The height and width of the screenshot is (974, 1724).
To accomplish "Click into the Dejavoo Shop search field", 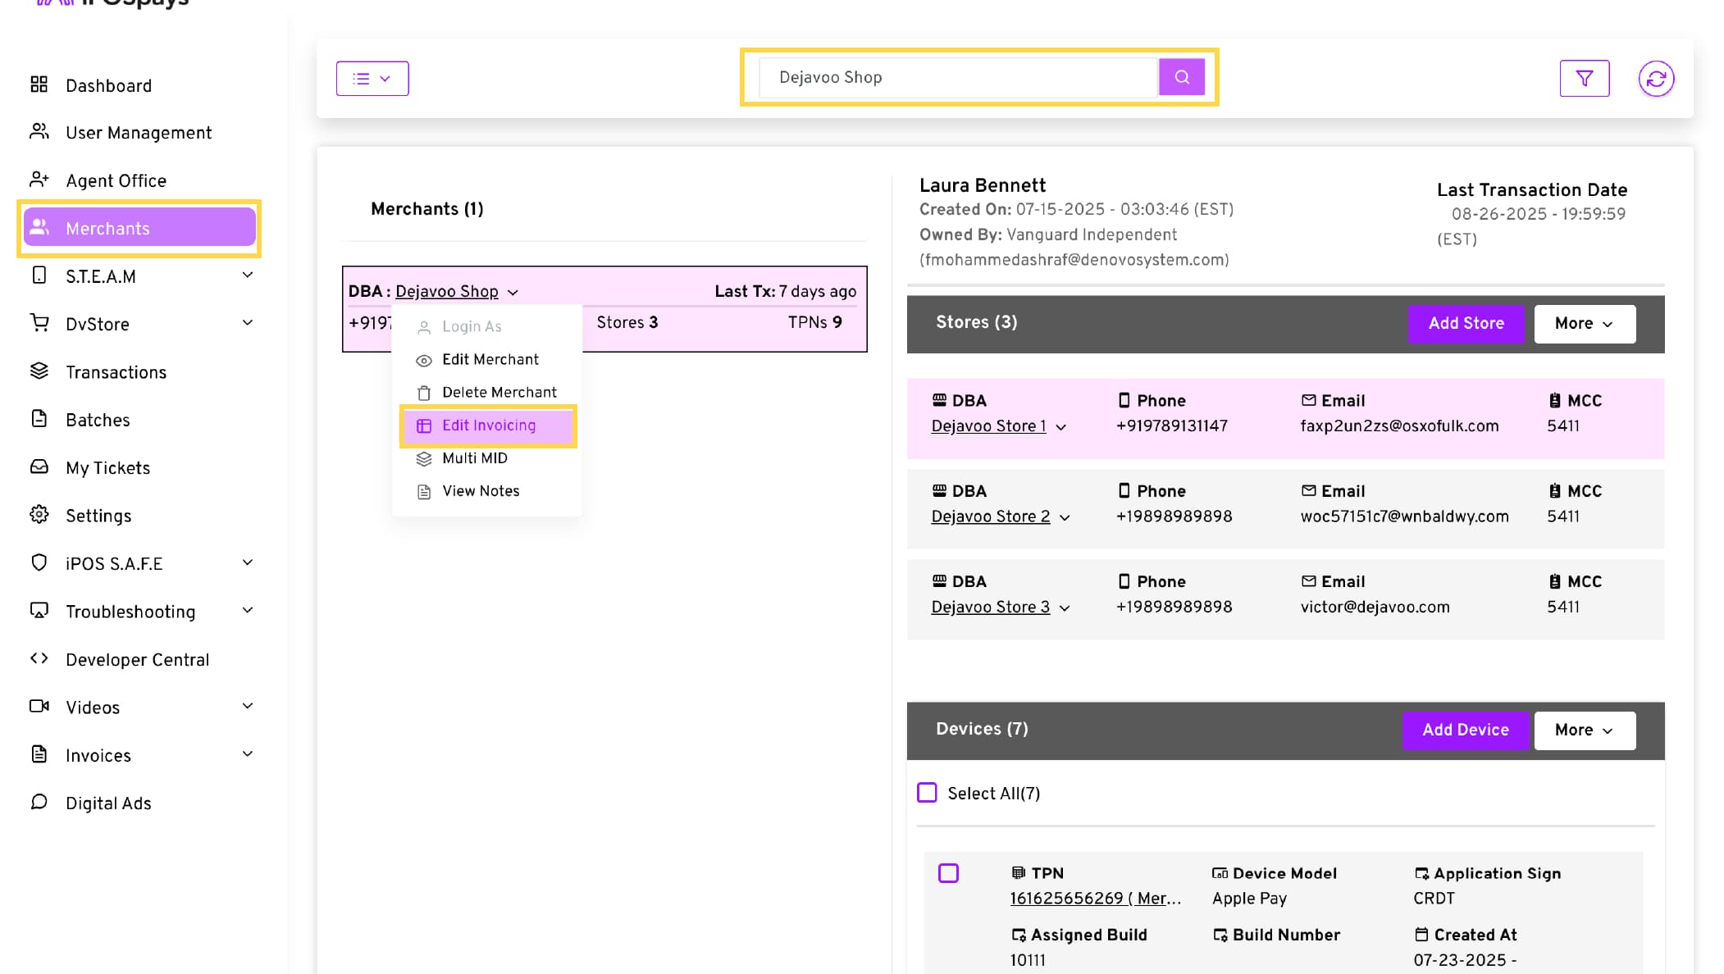I will coord(956,77).
